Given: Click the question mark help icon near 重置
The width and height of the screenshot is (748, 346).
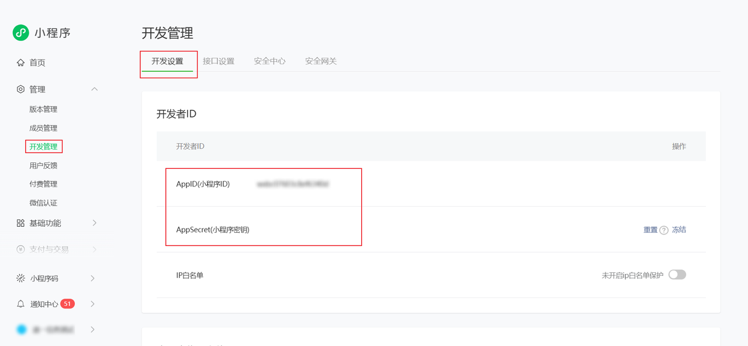Looking at the screenshot, I should pyautogui.click(x=664, y=230).
